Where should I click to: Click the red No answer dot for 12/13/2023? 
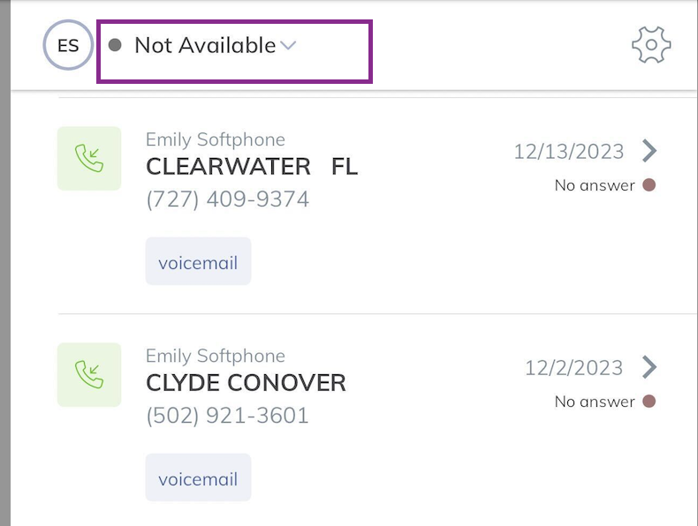coord(649,185)
